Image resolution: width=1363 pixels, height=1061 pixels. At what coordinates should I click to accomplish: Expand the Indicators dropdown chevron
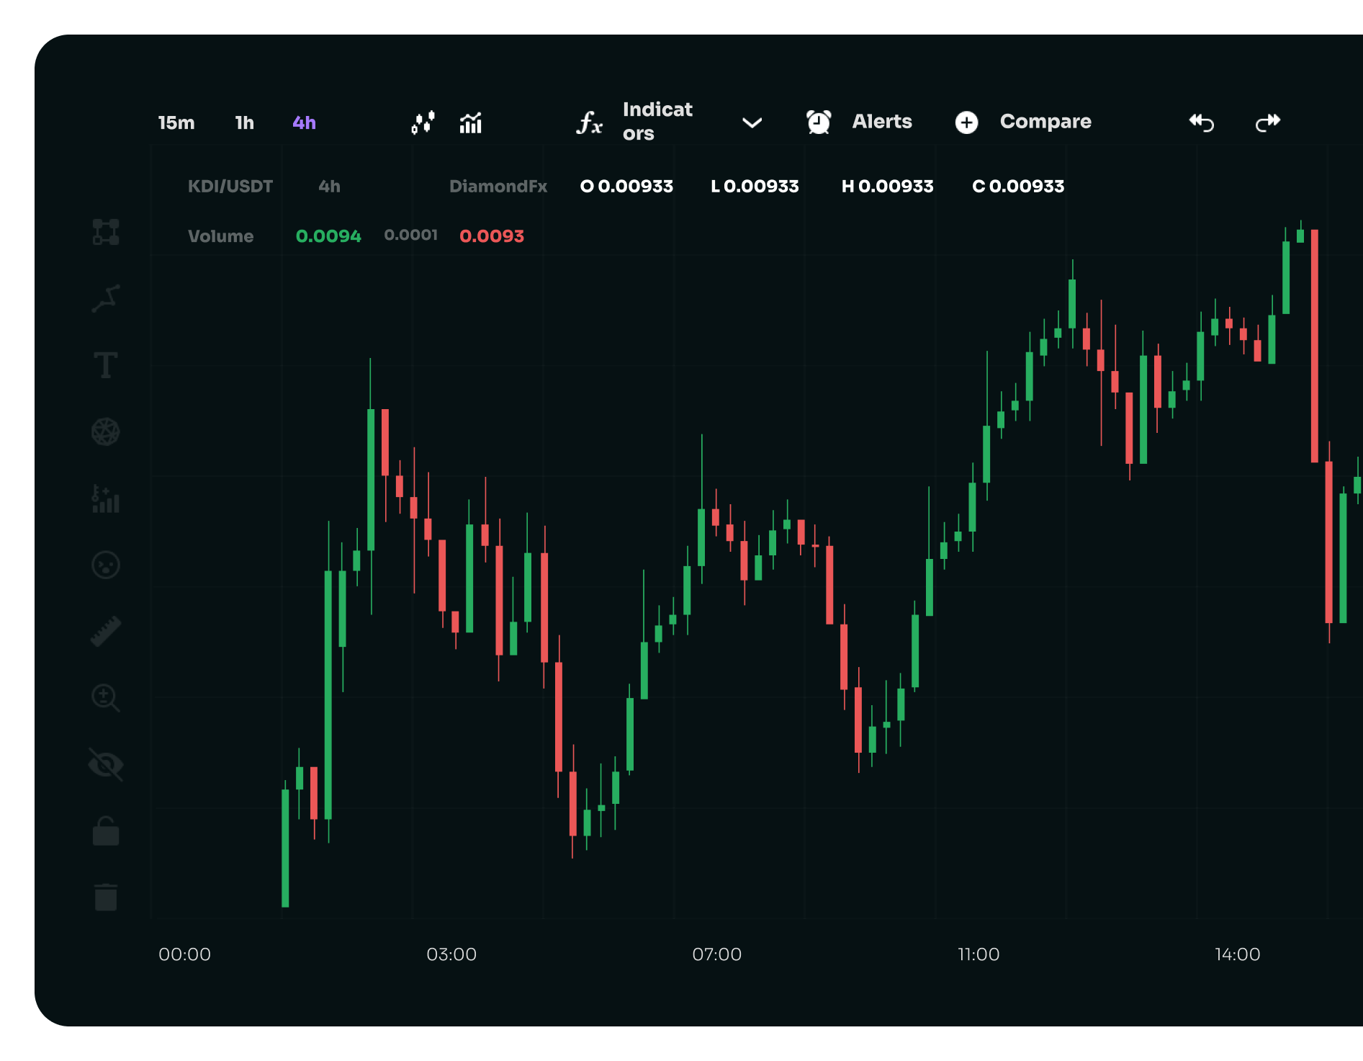pos(752,123)
